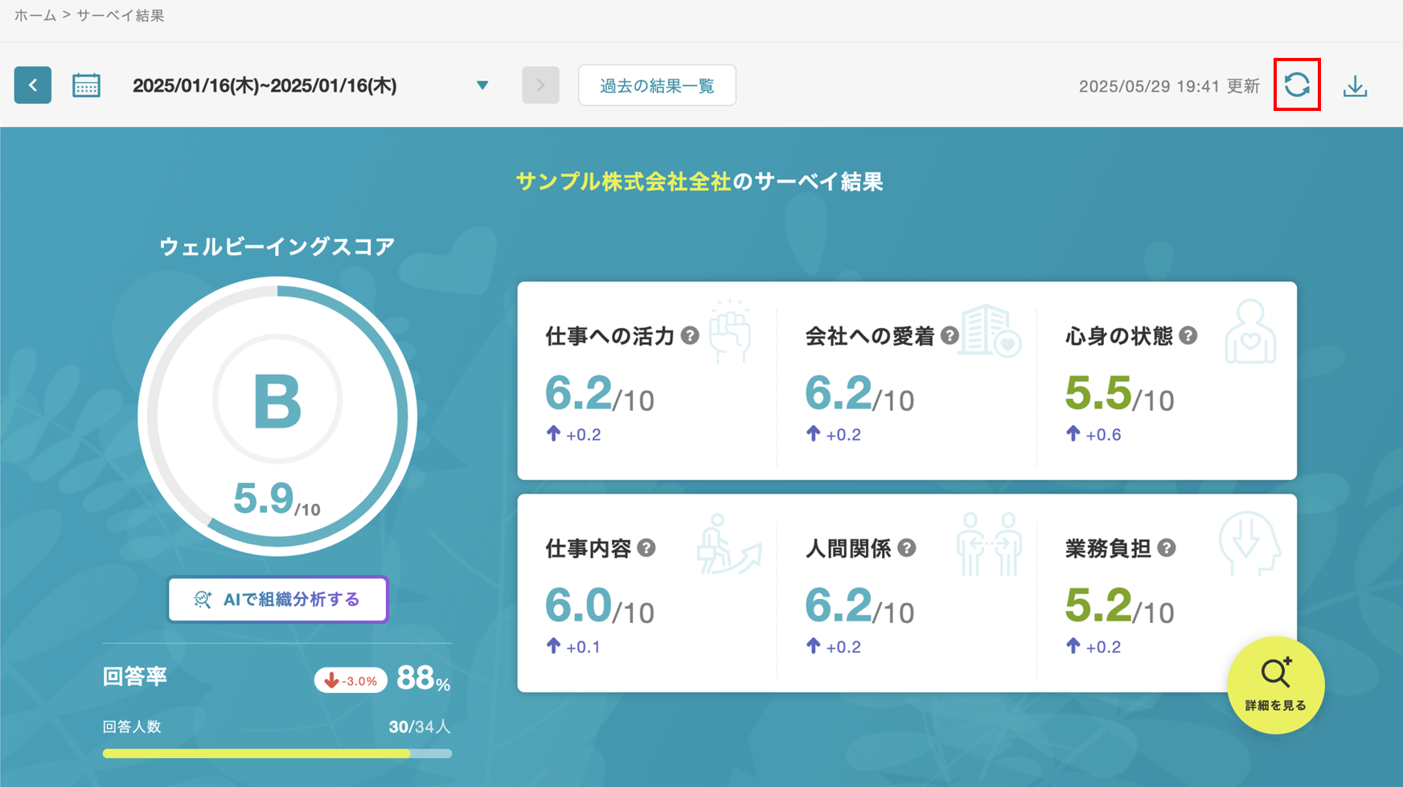This screenshot has height=787, width=1403.
Task: Click the wellbeing score B circle
Action: click(x=277, y=402)
